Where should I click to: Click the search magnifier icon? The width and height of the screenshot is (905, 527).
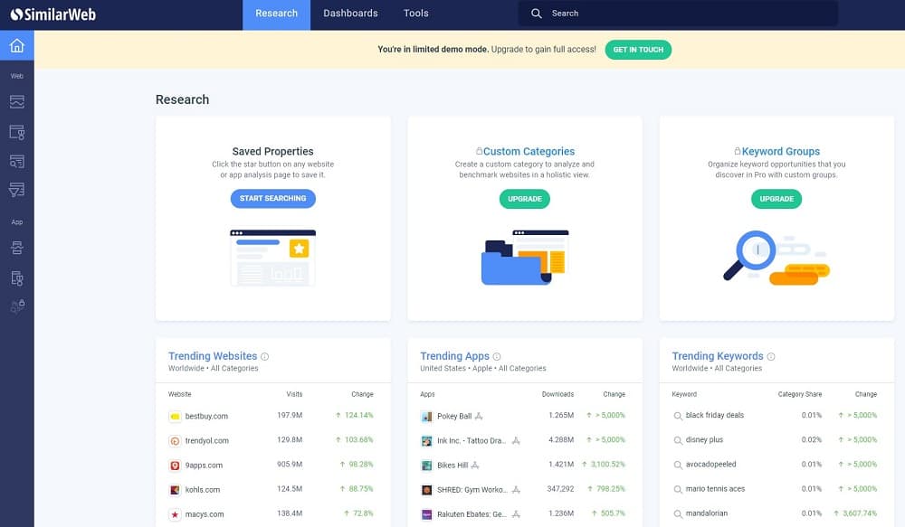click(536, 14)
